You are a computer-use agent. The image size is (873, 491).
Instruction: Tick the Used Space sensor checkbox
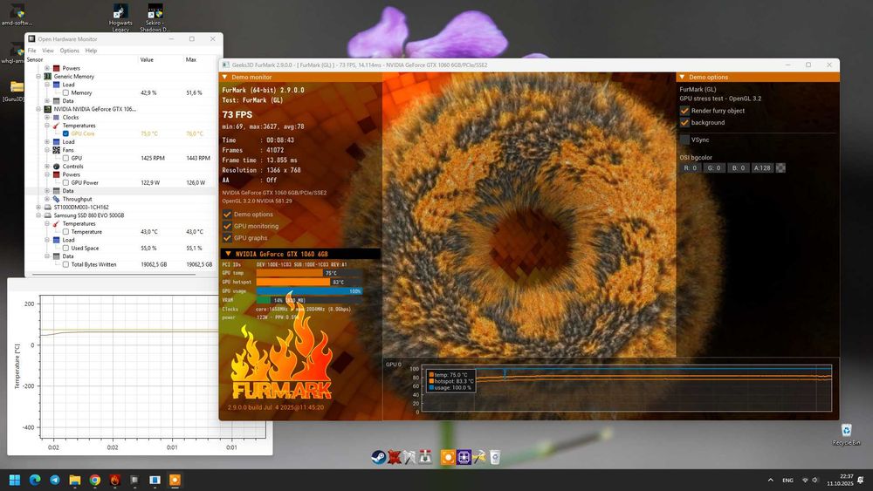tap(65, 248)
